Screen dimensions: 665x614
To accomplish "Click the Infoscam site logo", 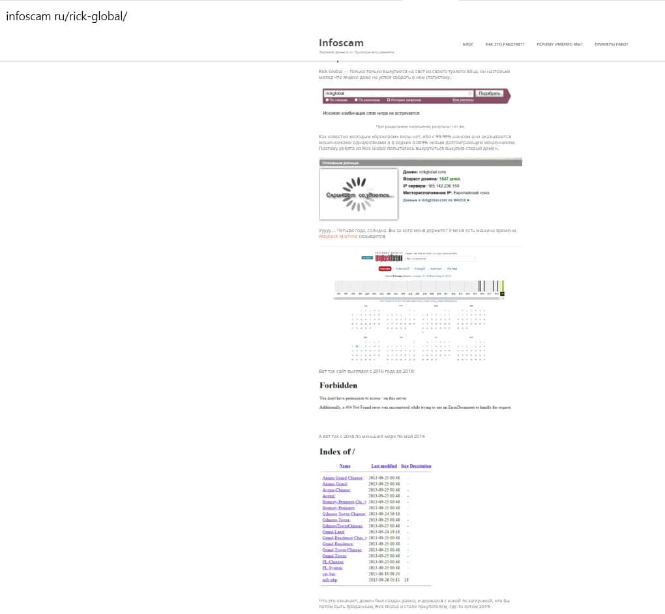I will [341, 43].
